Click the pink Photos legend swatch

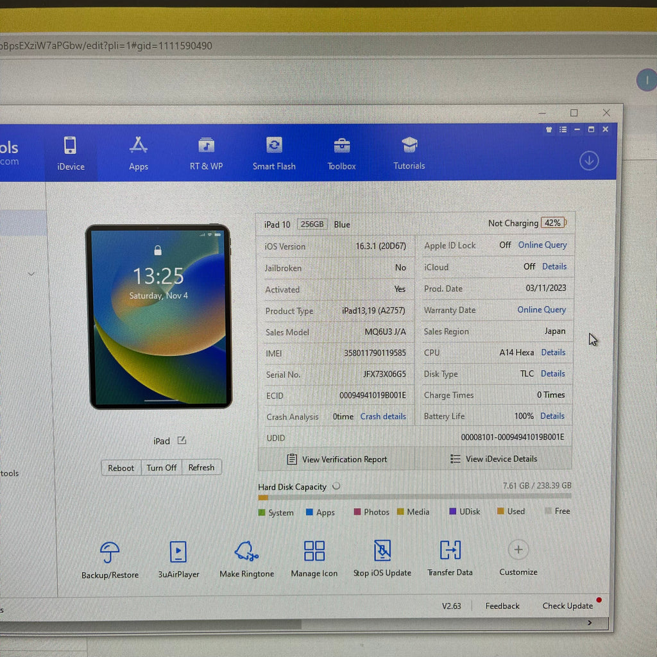357,511
